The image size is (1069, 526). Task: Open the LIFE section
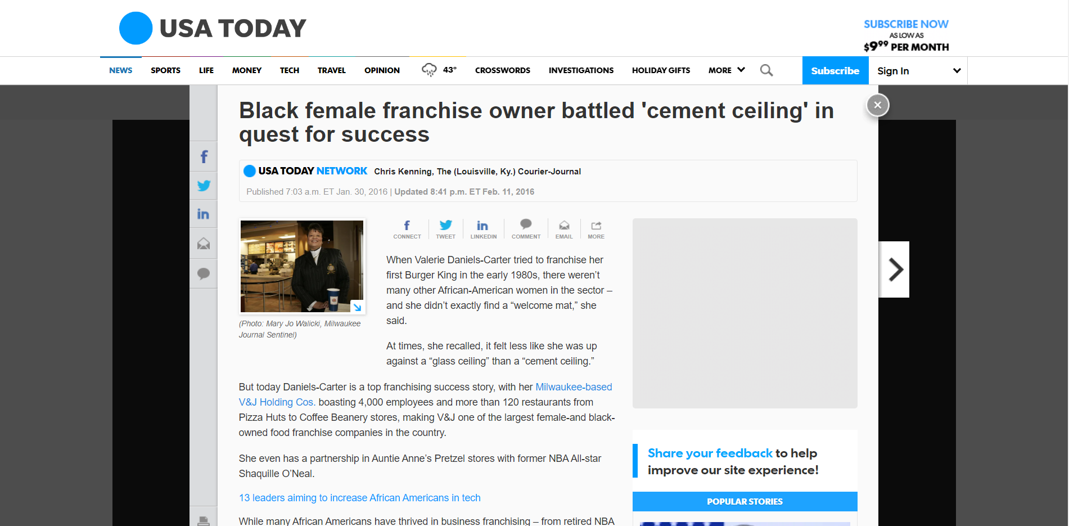[206, 70]
